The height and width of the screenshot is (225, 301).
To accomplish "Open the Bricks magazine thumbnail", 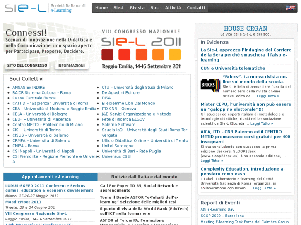I will point(210,85).
